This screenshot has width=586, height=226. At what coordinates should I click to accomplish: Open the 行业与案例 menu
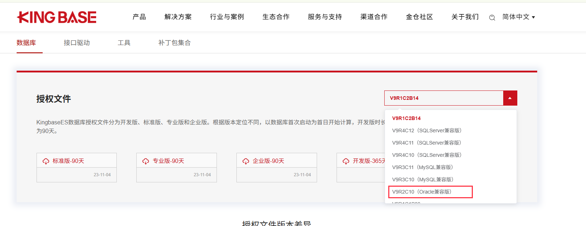[x=227, y=17]
